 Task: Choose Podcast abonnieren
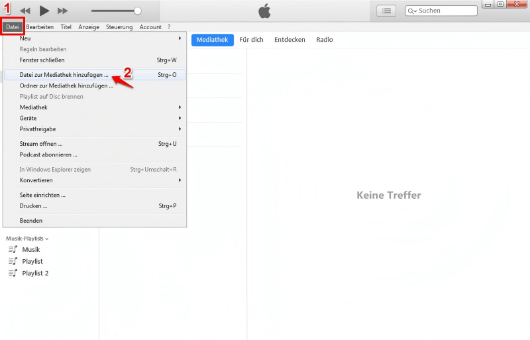(95, 154)
